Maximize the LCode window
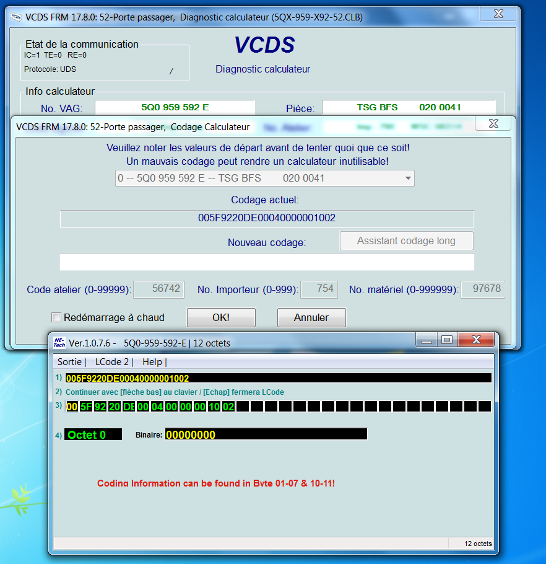 pos(446,340)
